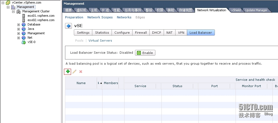The image size is (278, 123).
Task: Open the 警报 tab
Action: click(149, 10)
